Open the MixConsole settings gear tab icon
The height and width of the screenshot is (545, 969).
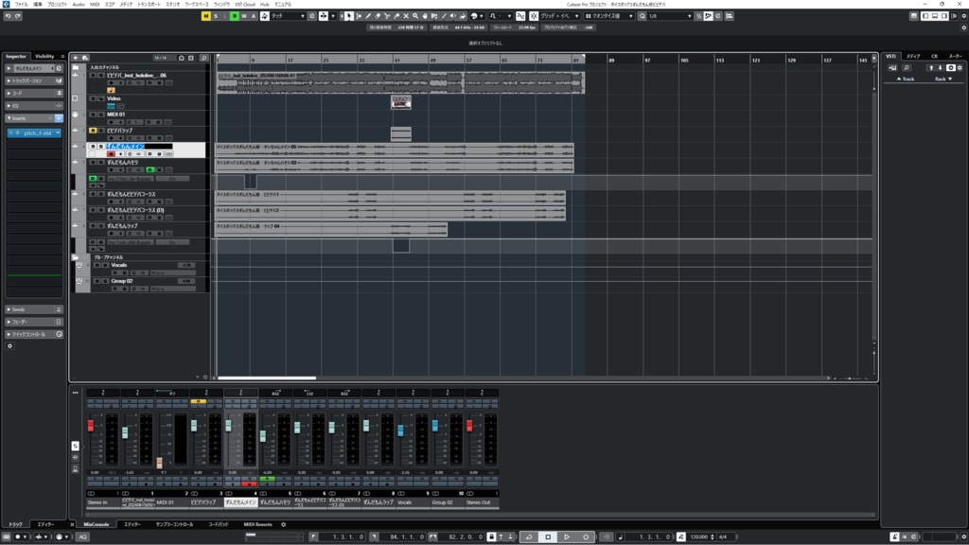[284, 524]
